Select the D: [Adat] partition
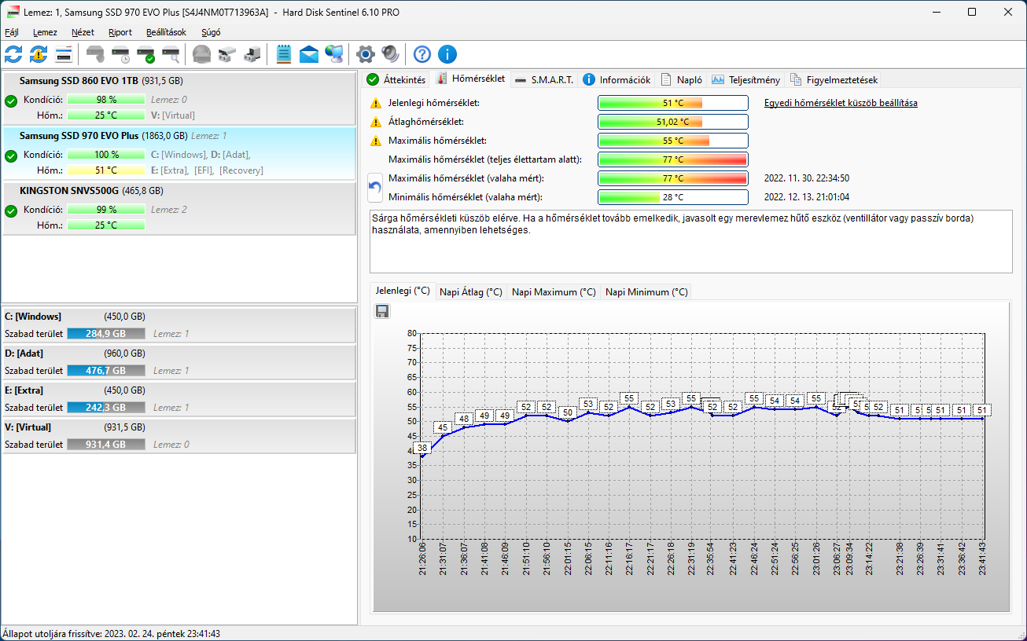Viewport: 1027px width, 641px height. (x=179, y=362)
